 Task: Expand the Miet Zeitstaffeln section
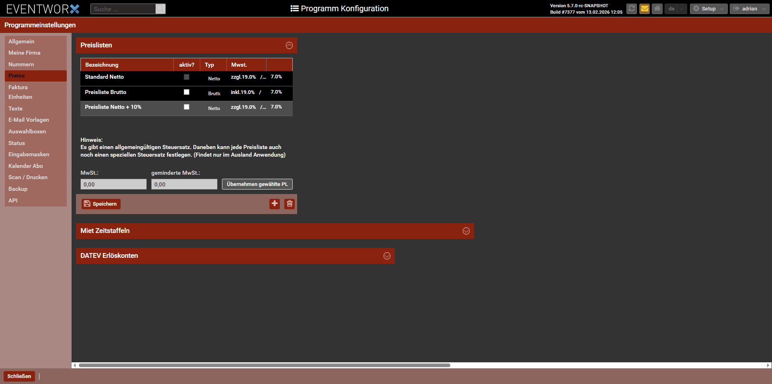click(466, 231)
